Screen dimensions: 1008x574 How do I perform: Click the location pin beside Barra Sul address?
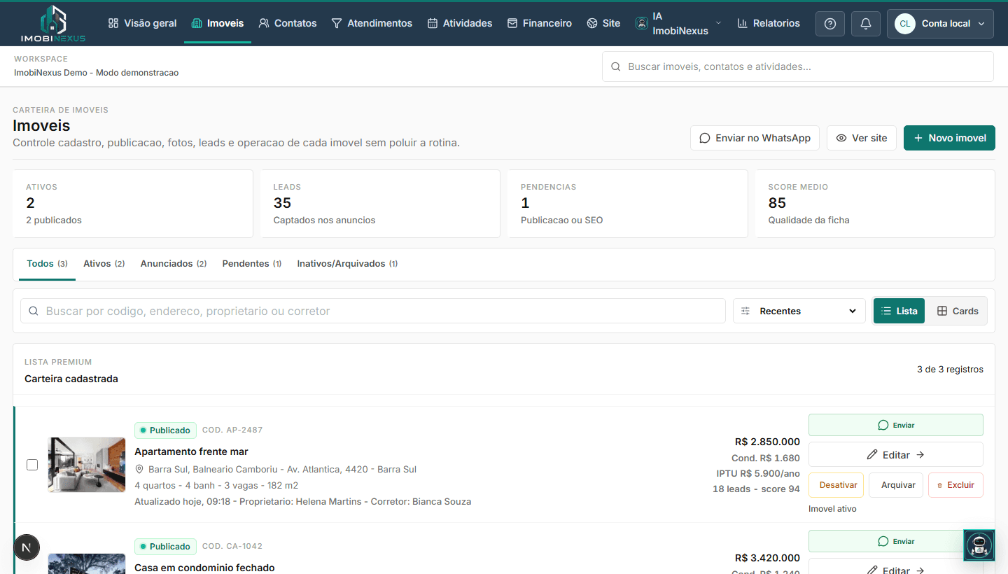tap(140, 469)
